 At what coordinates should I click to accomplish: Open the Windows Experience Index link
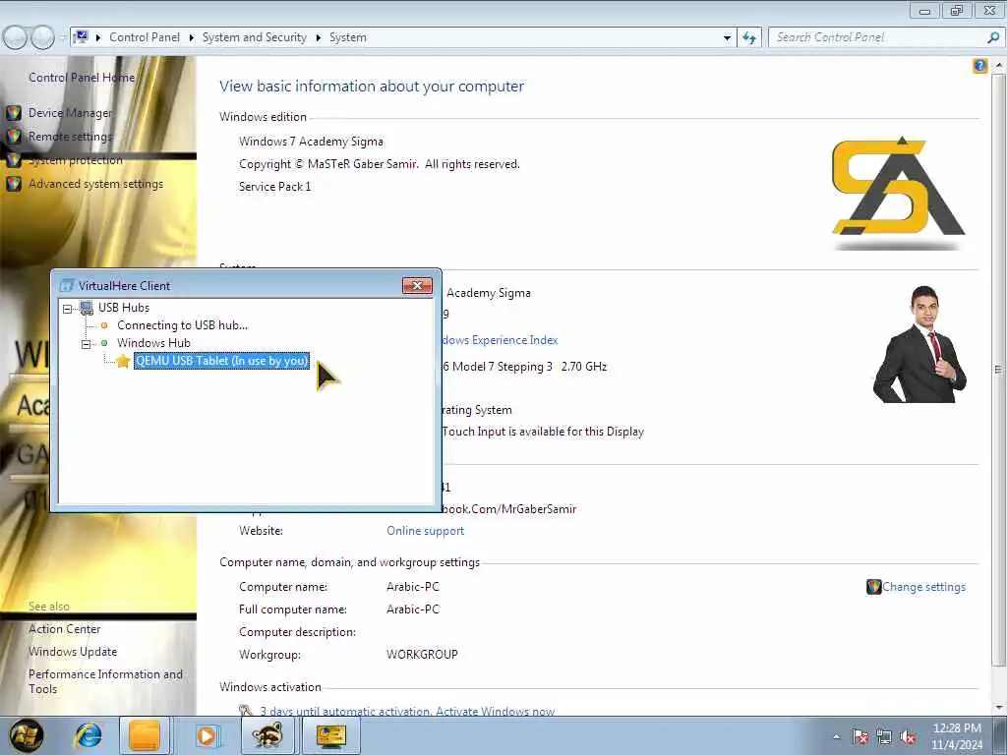(499, 340)
